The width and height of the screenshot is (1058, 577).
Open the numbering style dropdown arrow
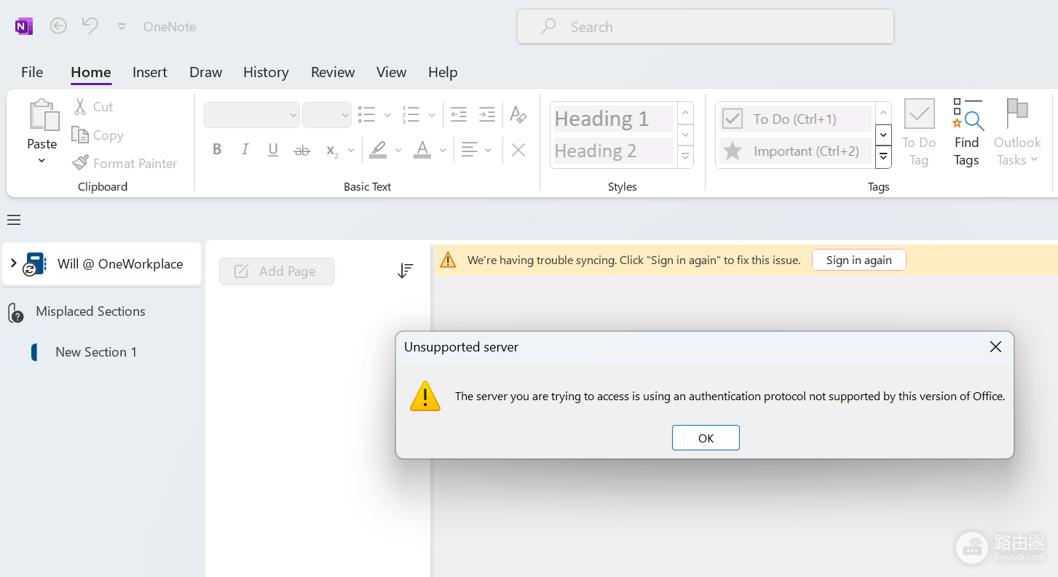tap(432, 115)
